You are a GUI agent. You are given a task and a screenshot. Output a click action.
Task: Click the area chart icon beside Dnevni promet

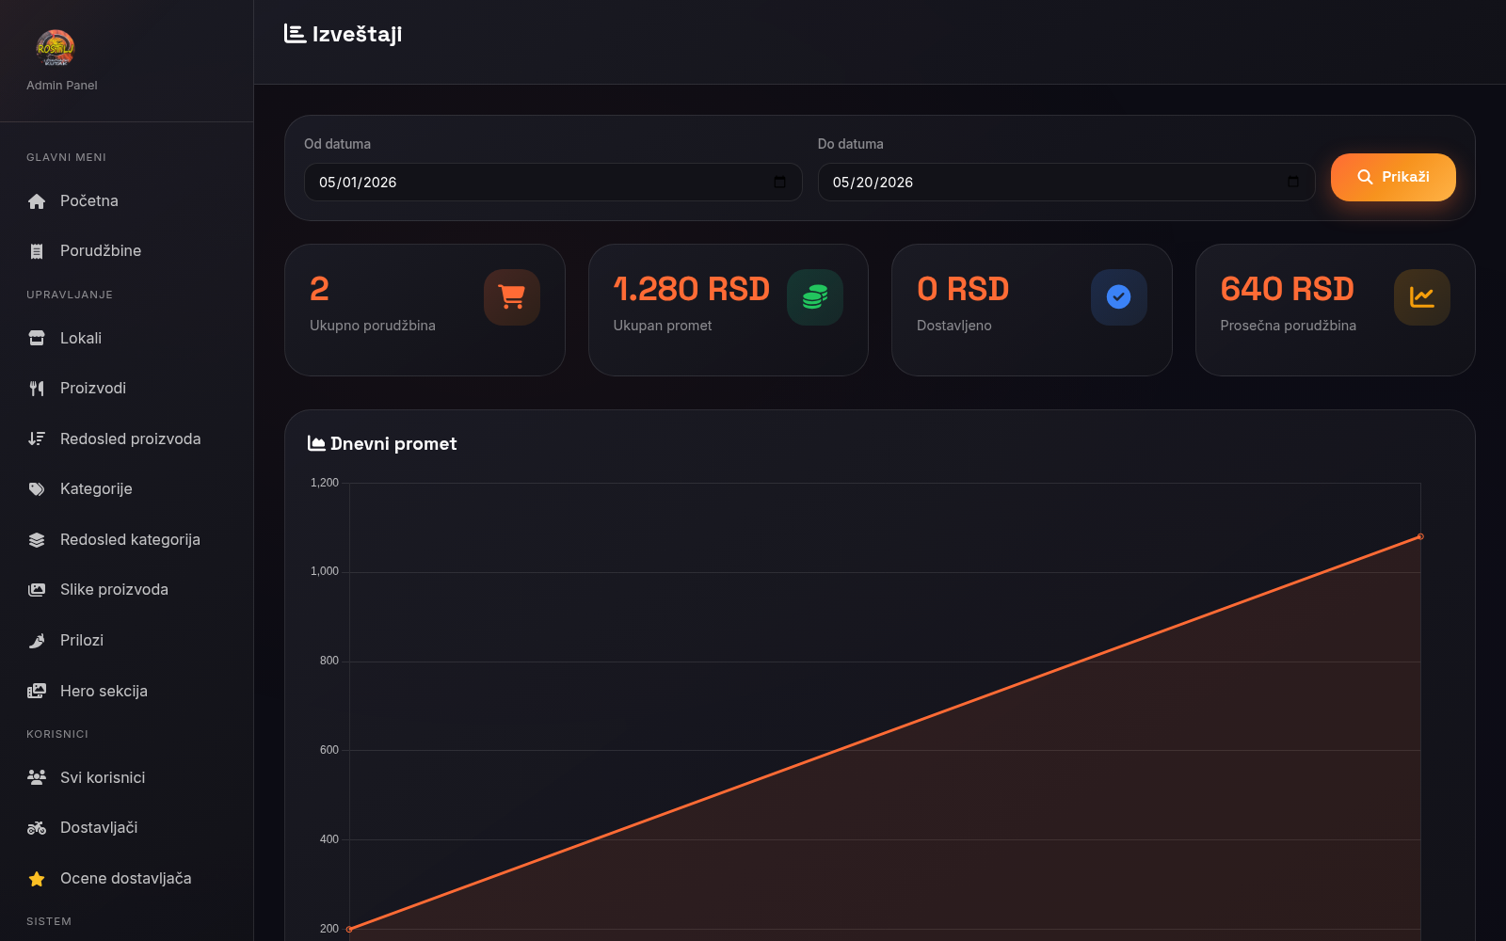[316, 444]
